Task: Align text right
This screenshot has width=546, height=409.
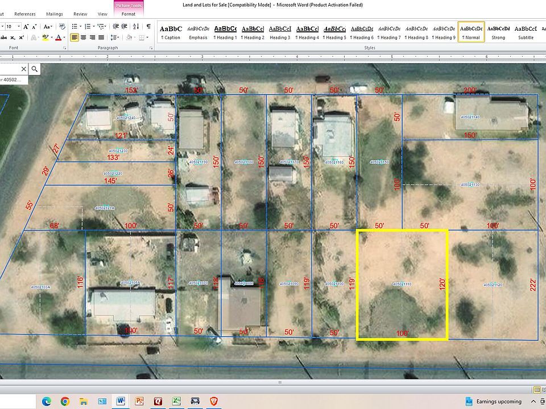Action: (x=92, y=37)
